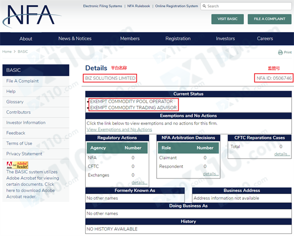Image resolution: width=294 pixels, height=236 pixels.
Task: Click the FILE A COMPLAINT button
Action: (269, 19)
